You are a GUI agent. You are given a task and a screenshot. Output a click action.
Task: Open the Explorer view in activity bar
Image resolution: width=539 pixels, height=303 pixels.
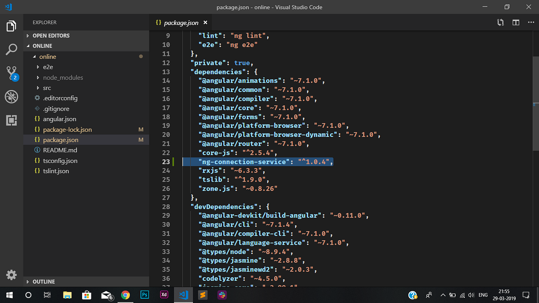12,26
